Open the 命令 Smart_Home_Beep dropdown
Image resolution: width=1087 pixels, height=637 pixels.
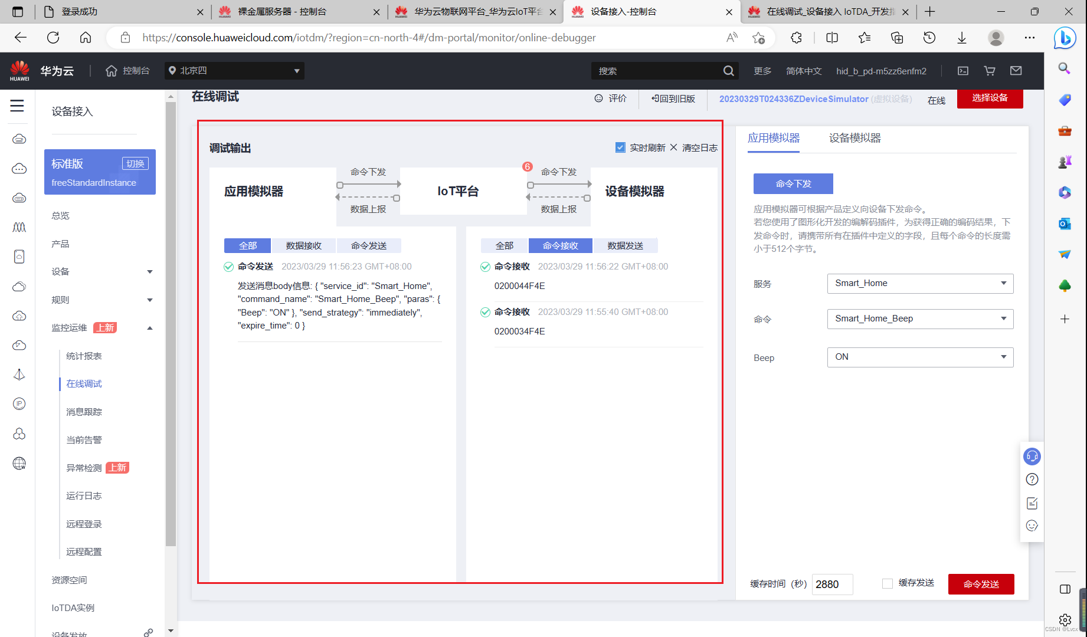(920, 319)
